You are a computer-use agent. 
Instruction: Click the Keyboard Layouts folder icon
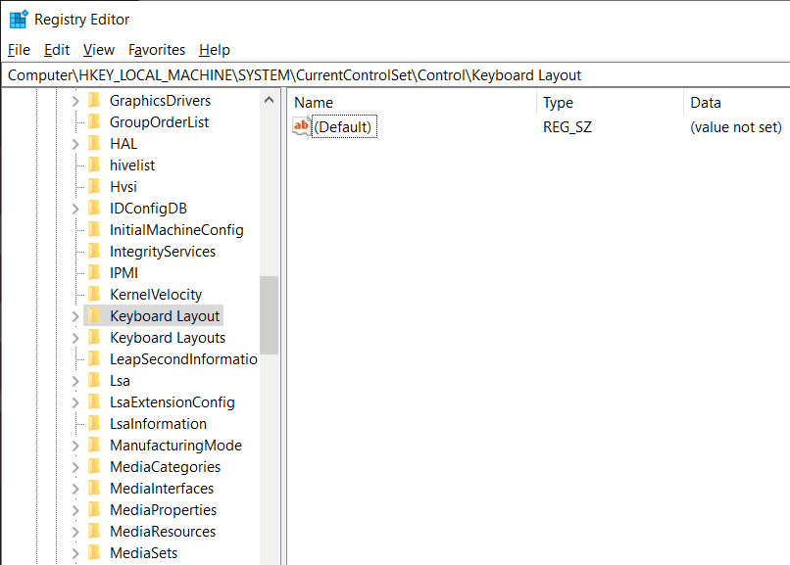94,338
